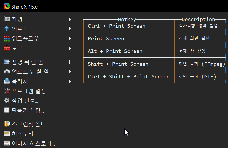Click the camera icon next to 촬영
Image resolution: width=228 pixels, height=148 pixels.
click(x=7, y=19)
